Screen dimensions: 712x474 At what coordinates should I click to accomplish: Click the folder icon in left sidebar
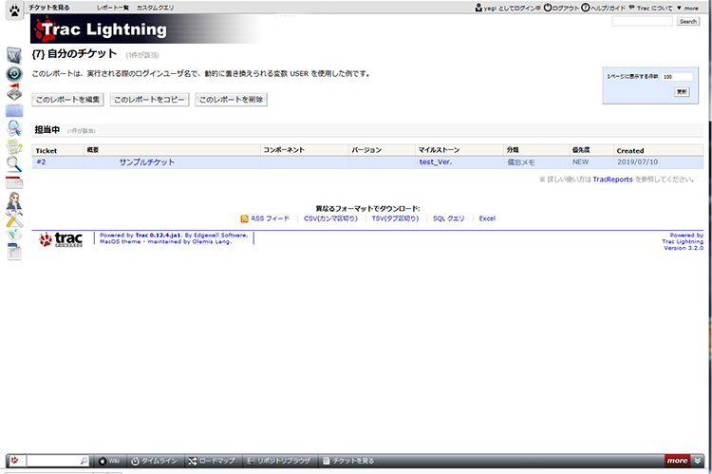click(14, 110)
